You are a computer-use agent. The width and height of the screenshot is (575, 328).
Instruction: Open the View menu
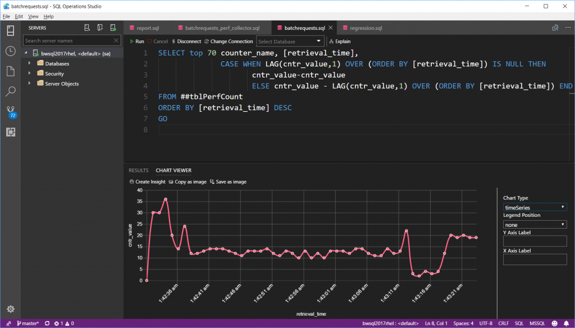pos(34,17)
